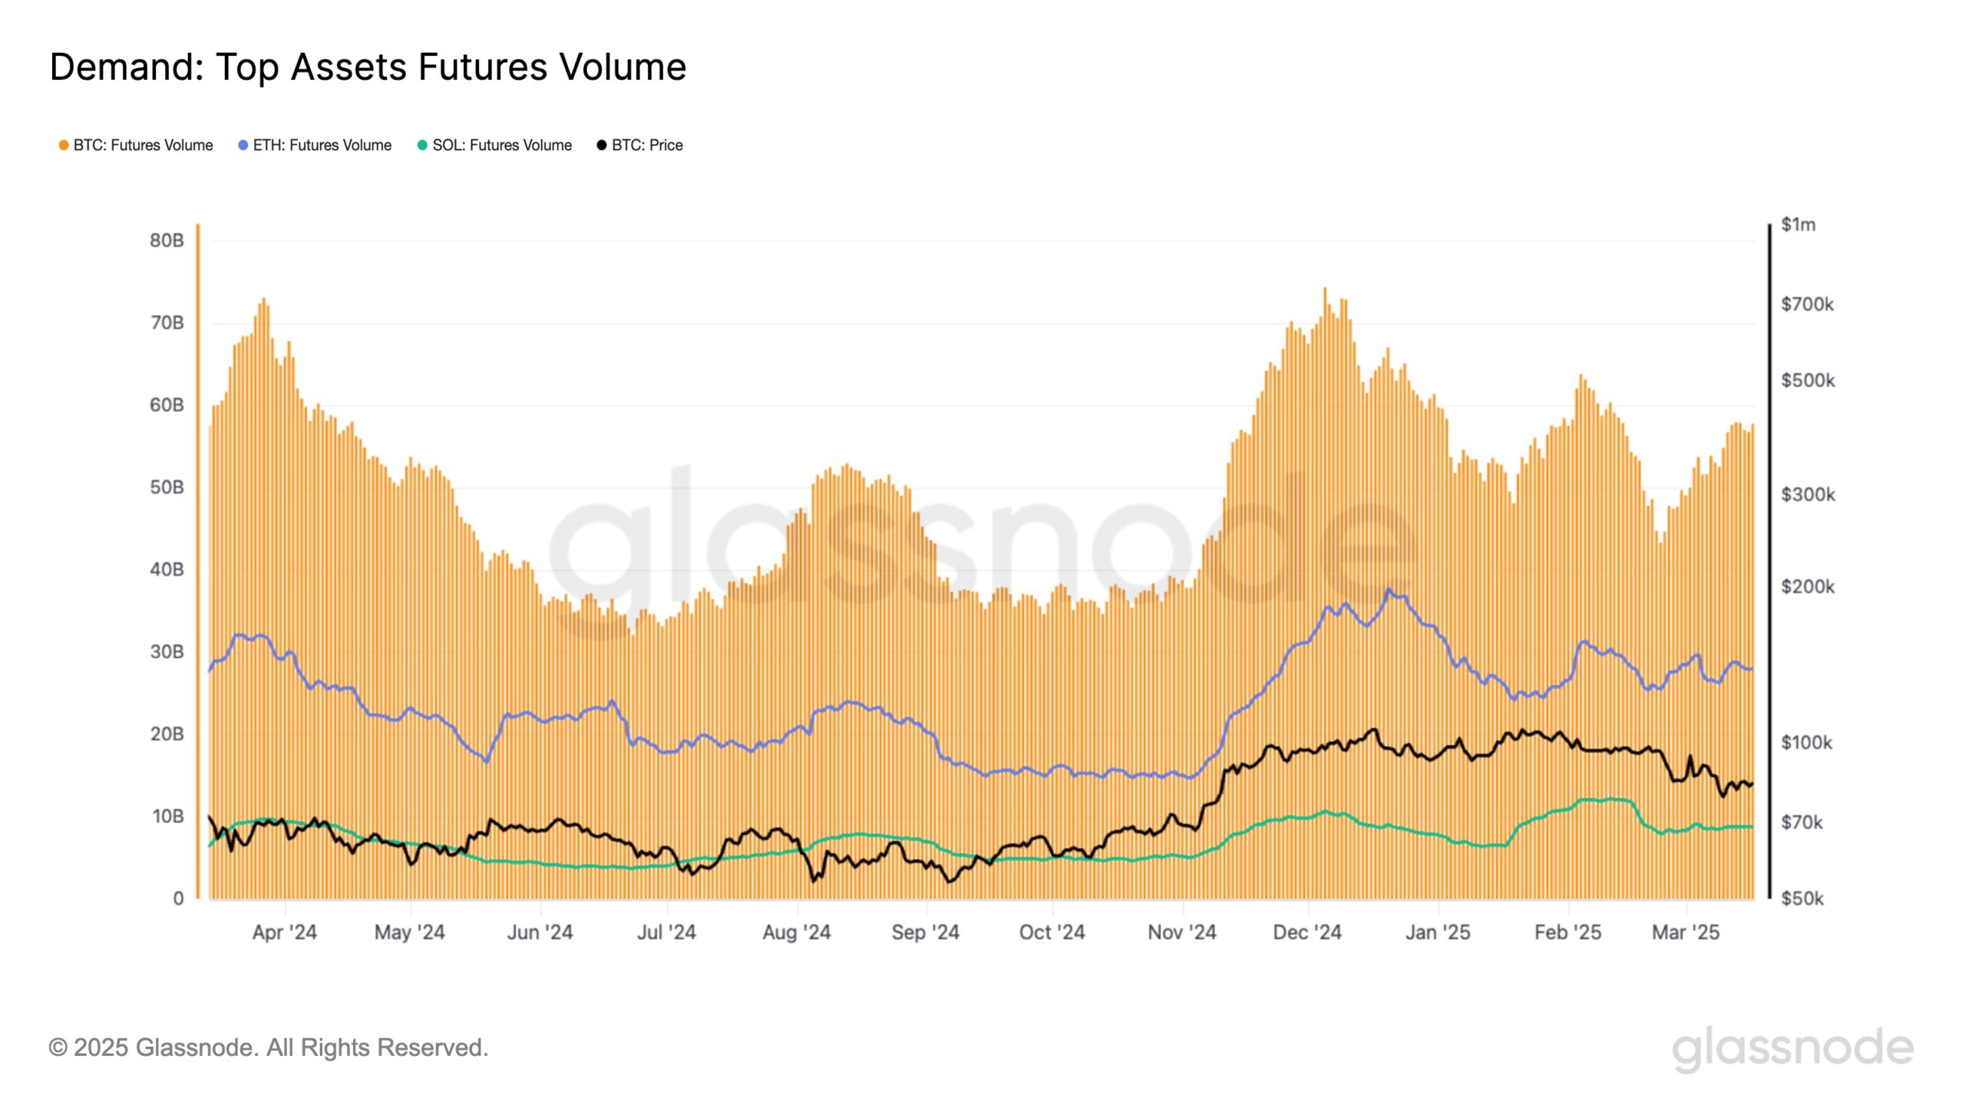Toggle the 'SOL: Futures Volume' legend label
1965x1105 pixels.
coord(502,145)
